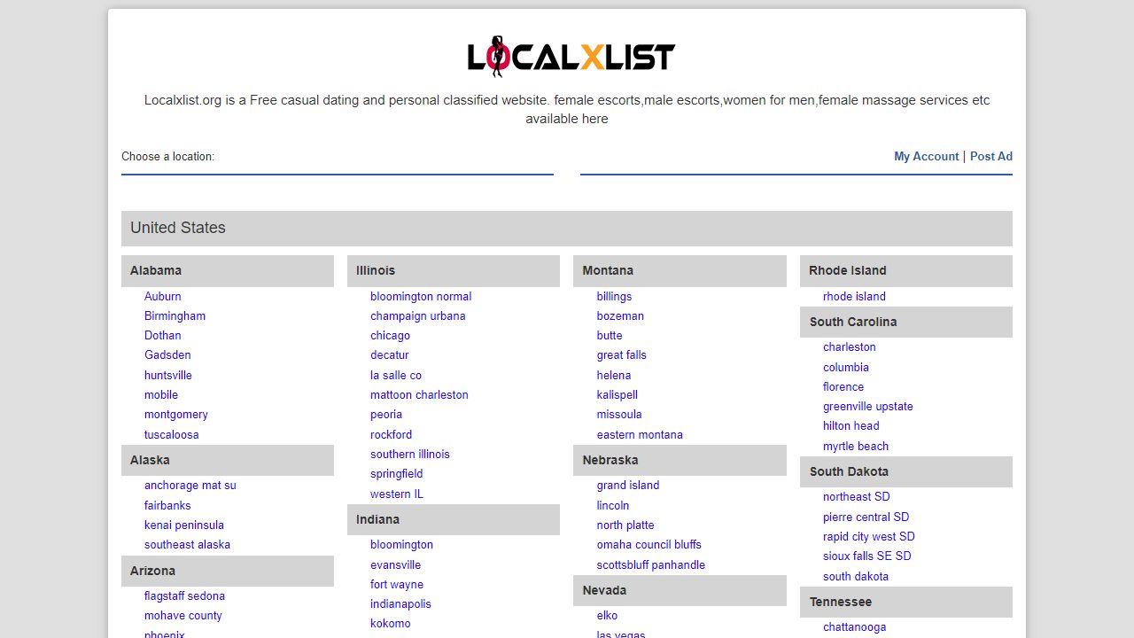This screenshot has height=638, width=1134.
Task: Choose mohave county link
Action: (183, 615)
